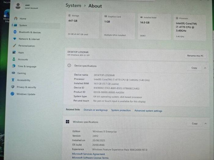The image size is (214, 160).
Task: Open the 1 GB Graphics Card tile
Action: coord(118,26)
